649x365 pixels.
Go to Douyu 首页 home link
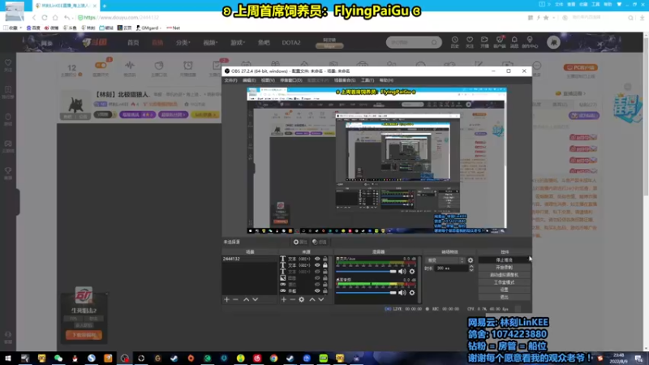click(x=133, y=43)
